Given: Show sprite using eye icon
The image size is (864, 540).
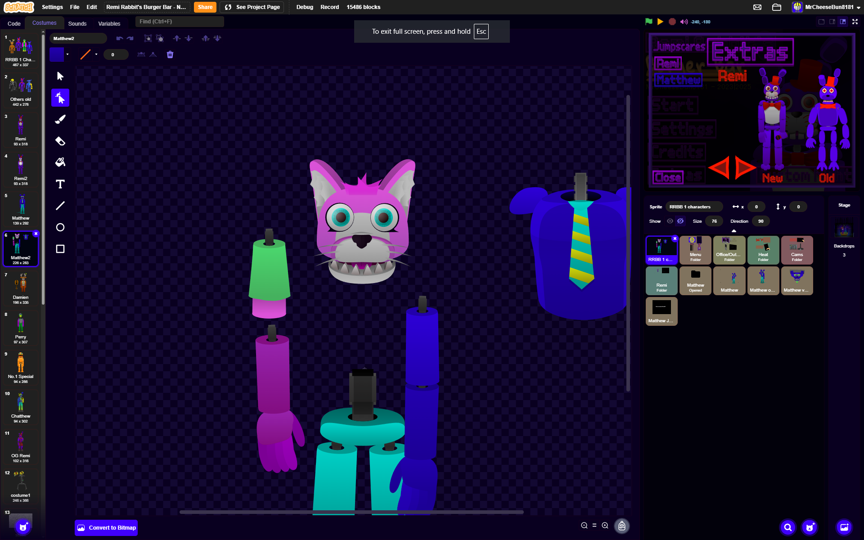Looking at the screenshot, I should pyautogui.click(x=670, y=221).
